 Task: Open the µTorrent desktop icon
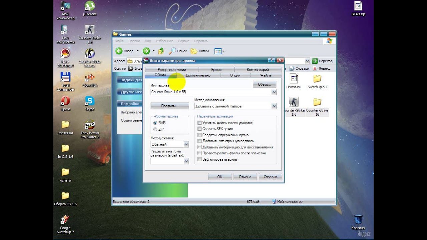point(90,9)
